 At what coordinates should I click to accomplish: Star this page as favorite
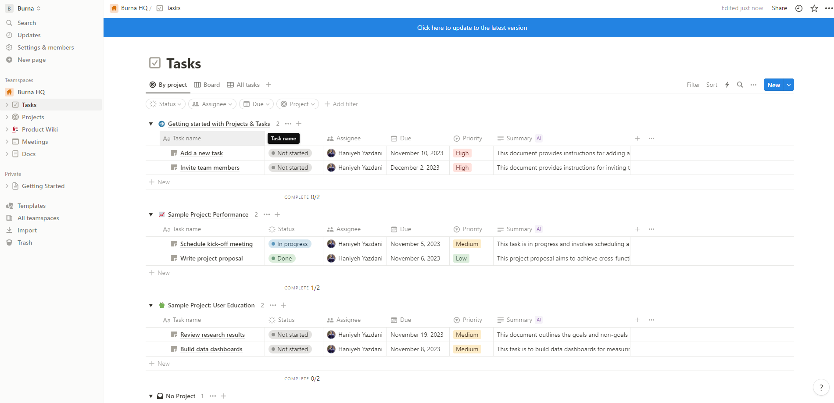click(x=814, y=8)
